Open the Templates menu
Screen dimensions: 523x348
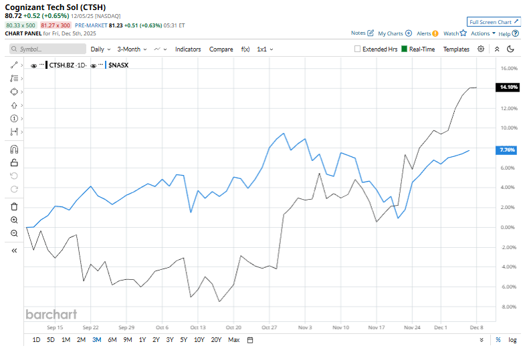point(456,49)
